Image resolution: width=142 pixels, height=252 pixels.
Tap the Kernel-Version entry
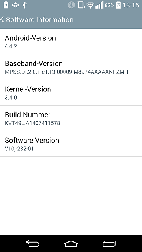coord(71,93)
